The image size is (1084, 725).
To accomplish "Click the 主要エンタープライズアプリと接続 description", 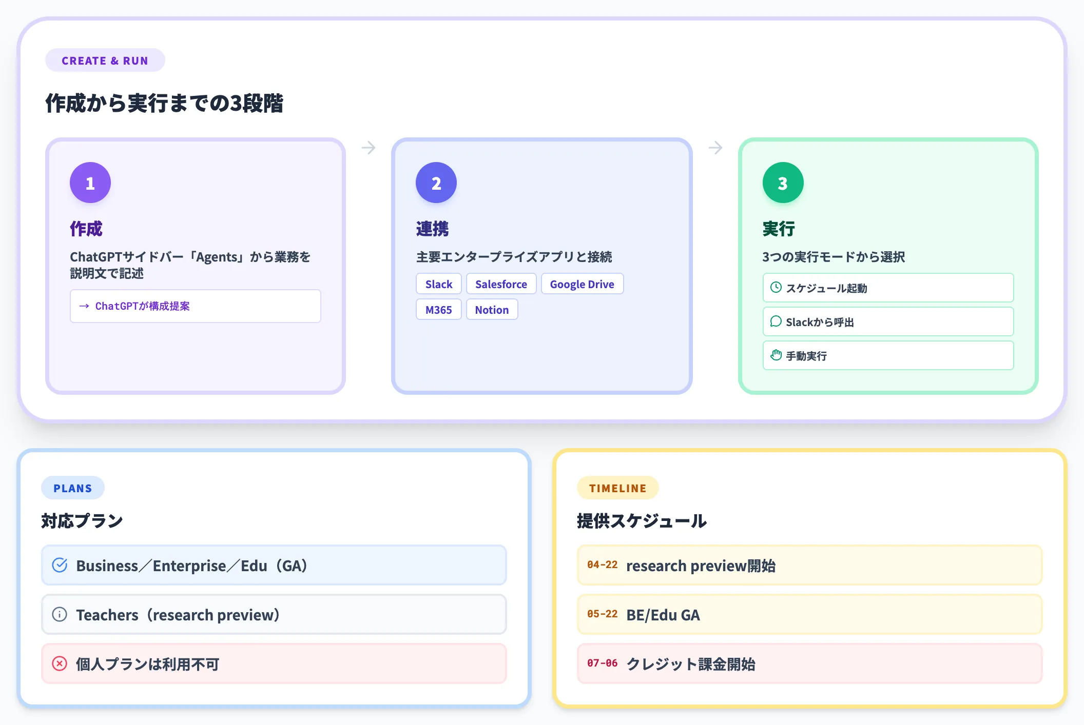I will [514, 257].
